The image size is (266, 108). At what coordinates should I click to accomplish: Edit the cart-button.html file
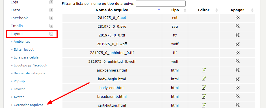click(x=204, y=105)
